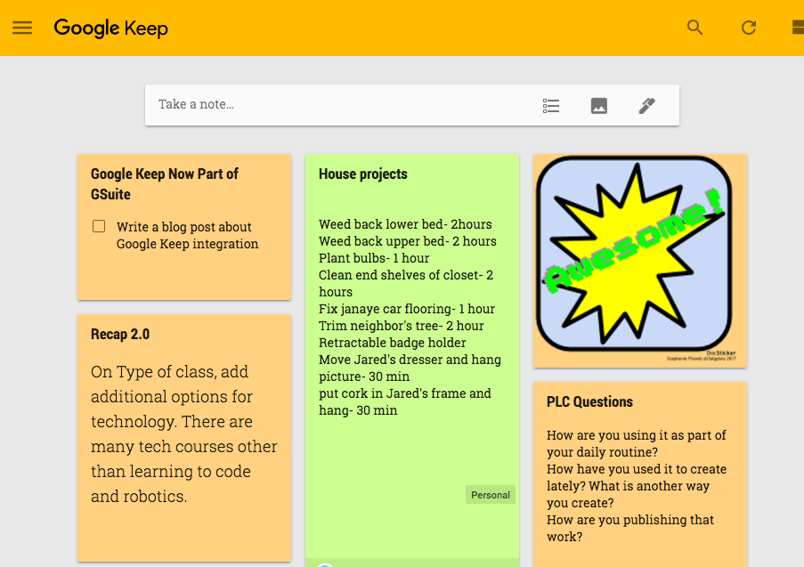The image size is (804, 567).
Task: Switch view with the list view icon
Action: (x=798, y=28)
